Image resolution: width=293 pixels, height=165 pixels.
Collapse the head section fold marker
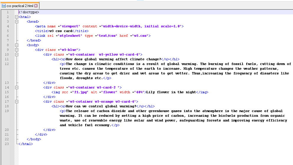pos(17,21)
